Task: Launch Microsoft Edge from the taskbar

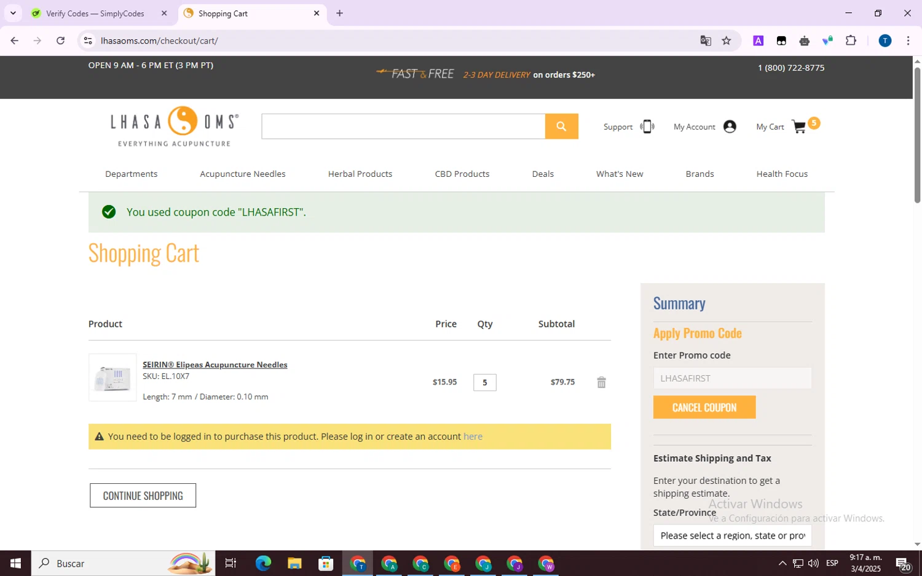Action: [x=263, y=563]
